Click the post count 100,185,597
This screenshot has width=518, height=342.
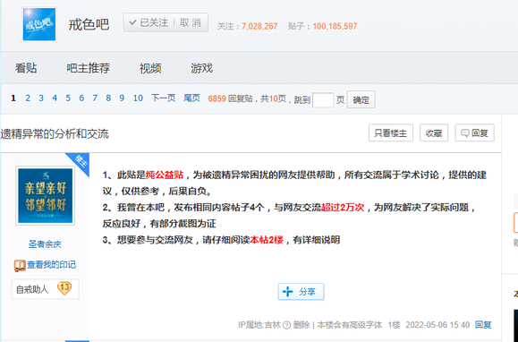click(335, 27)
